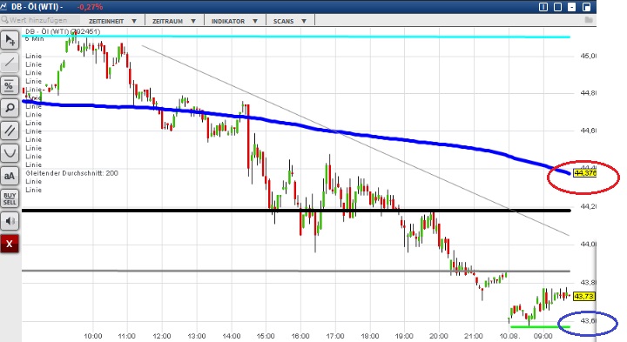Click the last Linie label in legend

34,190
